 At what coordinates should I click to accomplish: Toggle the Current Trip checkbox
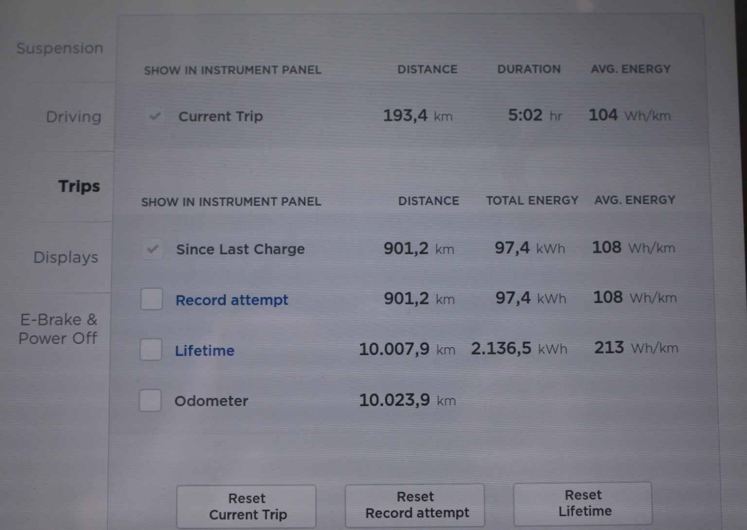click(x=155, y=116)
